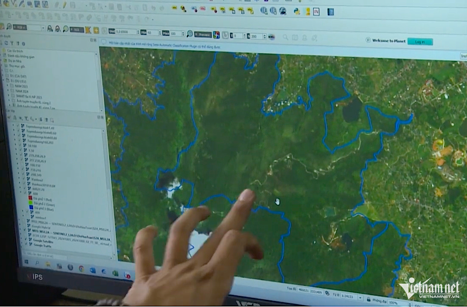Click the Preview button in SCP toolbar
The height and width of the screenshot is (307, 467).
[203, 34]
